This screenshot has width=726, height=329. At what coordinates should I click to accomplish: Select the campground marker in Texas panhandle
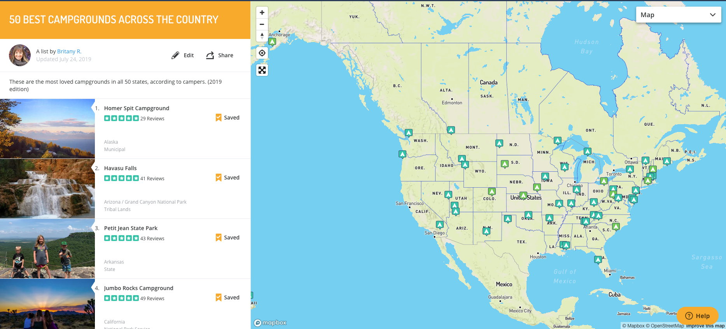(x=508, y=219)
